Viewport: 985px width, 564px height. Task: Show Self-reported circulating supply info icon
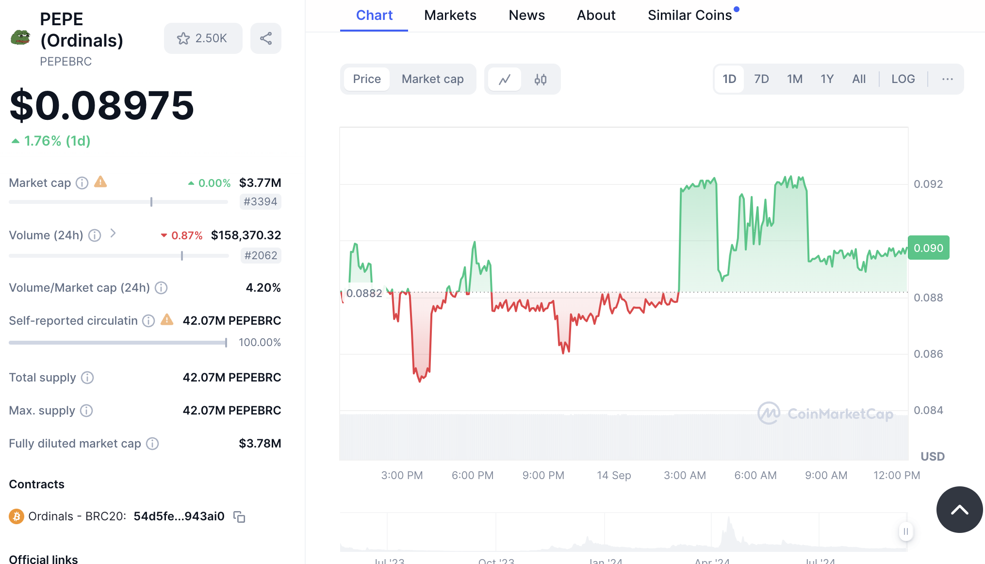coord(148,321)
